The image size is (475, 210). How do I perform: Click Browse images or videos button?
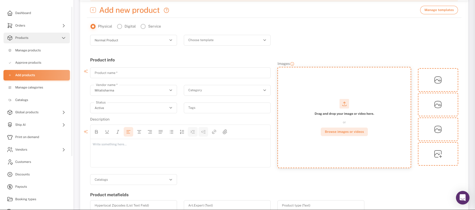tap(344, 132)
